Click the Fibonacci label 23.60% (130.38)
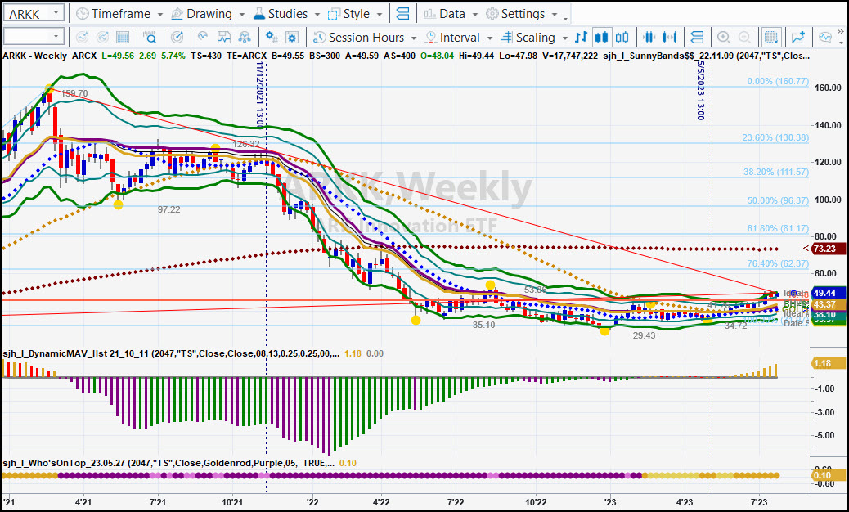 775,137
